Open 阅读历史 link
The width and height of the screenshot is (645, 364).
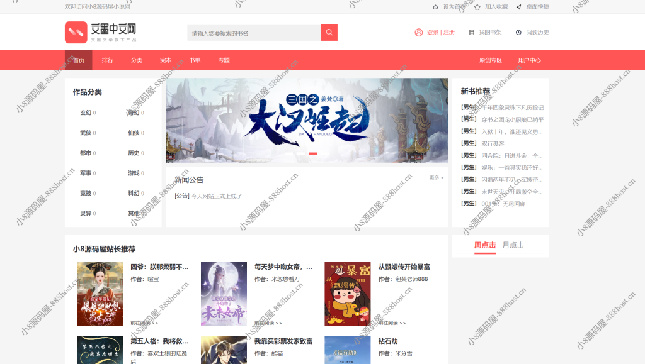tap(538, 33)
